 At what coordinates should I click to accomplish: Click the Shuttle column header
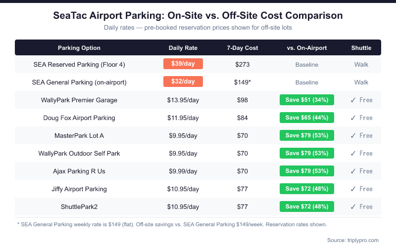pos(361,48)
